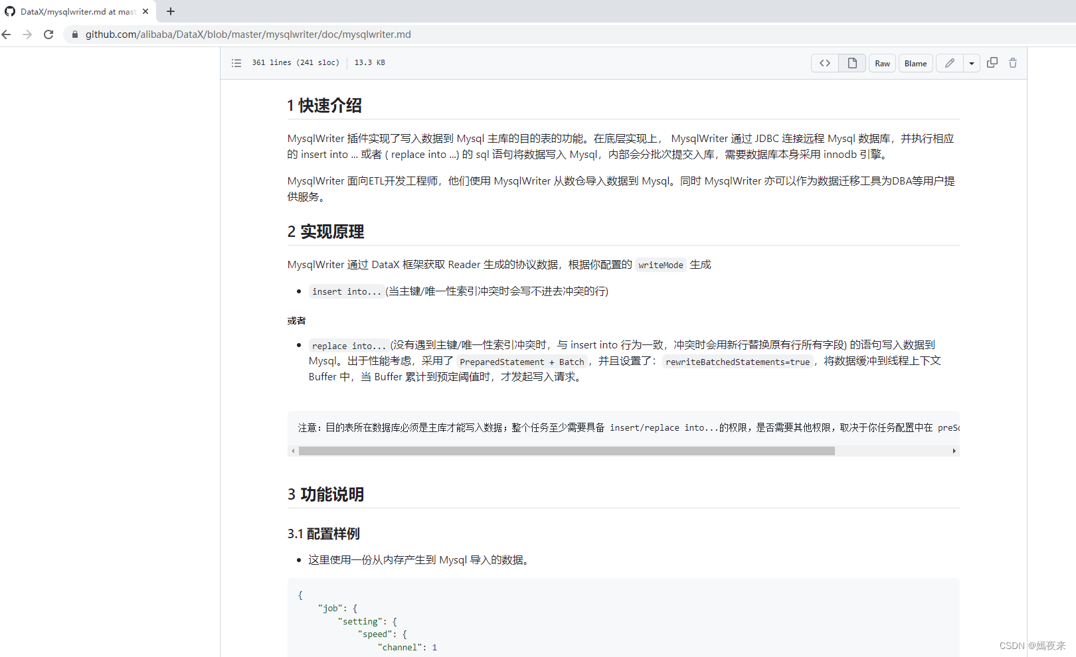Click the '"speed": {' line in the code sample

click(x=383, y=634)
